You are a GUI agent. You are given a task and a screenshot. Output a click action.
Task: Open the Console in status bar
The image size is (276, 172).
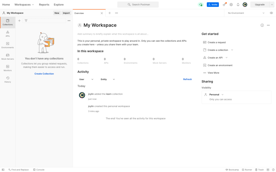[x=39, y=170]
